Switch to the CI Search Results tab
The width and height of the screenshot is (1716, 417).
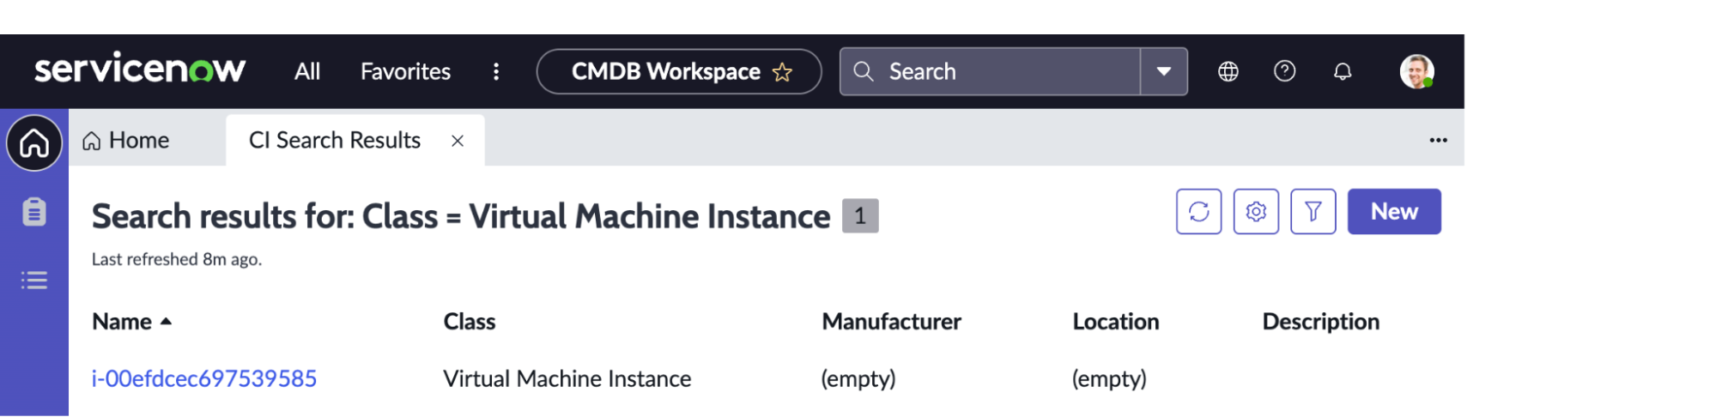(x=335, y=140)
